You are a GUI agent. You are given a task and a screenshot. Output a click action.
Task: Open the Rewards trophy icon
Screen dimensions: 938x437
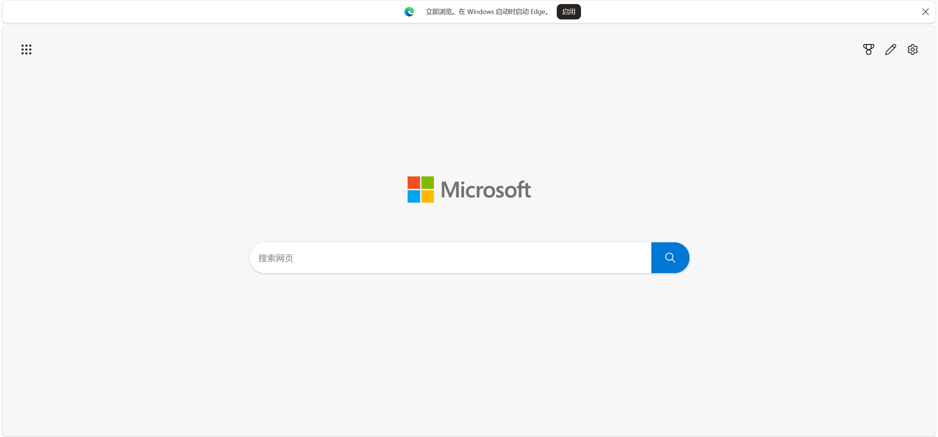click(868, 49)
